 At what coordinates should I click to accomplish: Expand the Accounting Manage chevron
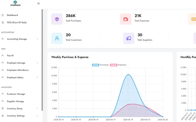point(37,39)
